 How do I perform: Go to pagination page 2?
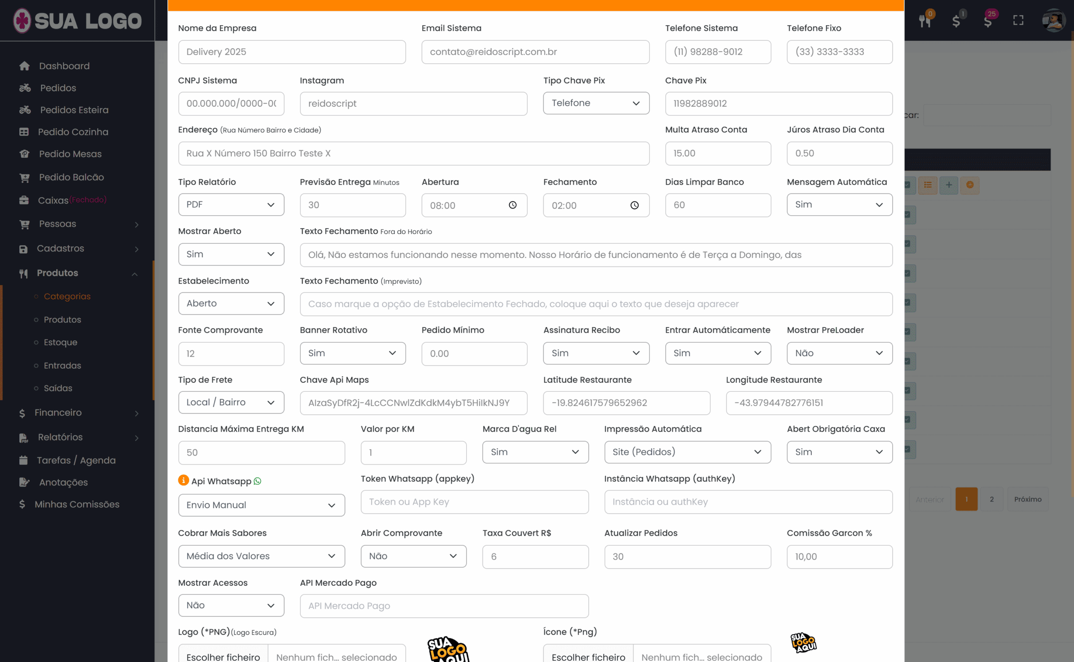click(992, 499)
